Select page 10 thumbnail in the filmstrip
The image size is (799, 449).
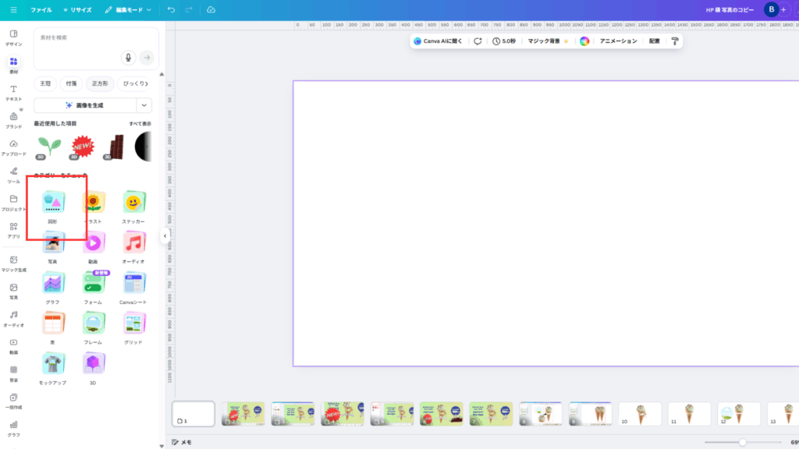click(640, 414)
